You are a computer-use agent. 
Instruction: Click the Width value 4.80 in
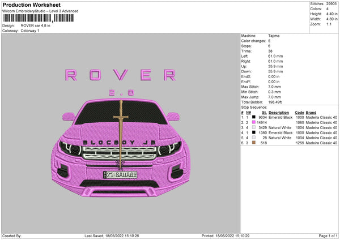[331, 19]
